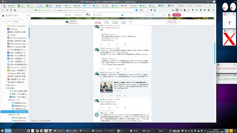Focus the Twitter keyword search box
Image resolution: width=237 pixels, height=133 pixels.
[x=155, y=15]
